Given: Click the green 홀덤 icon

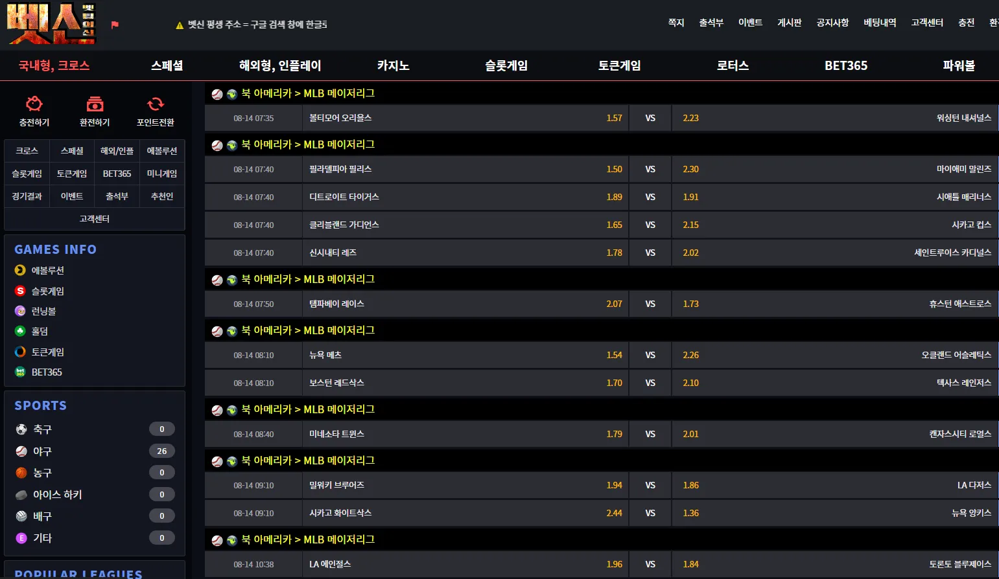Looking at the screenshot, I should (x=20, y=331).
